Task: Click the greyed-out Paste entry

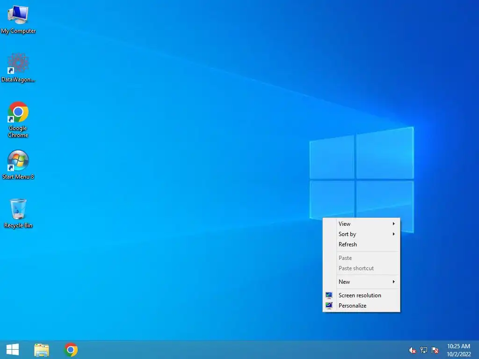Action: (362, 258)
